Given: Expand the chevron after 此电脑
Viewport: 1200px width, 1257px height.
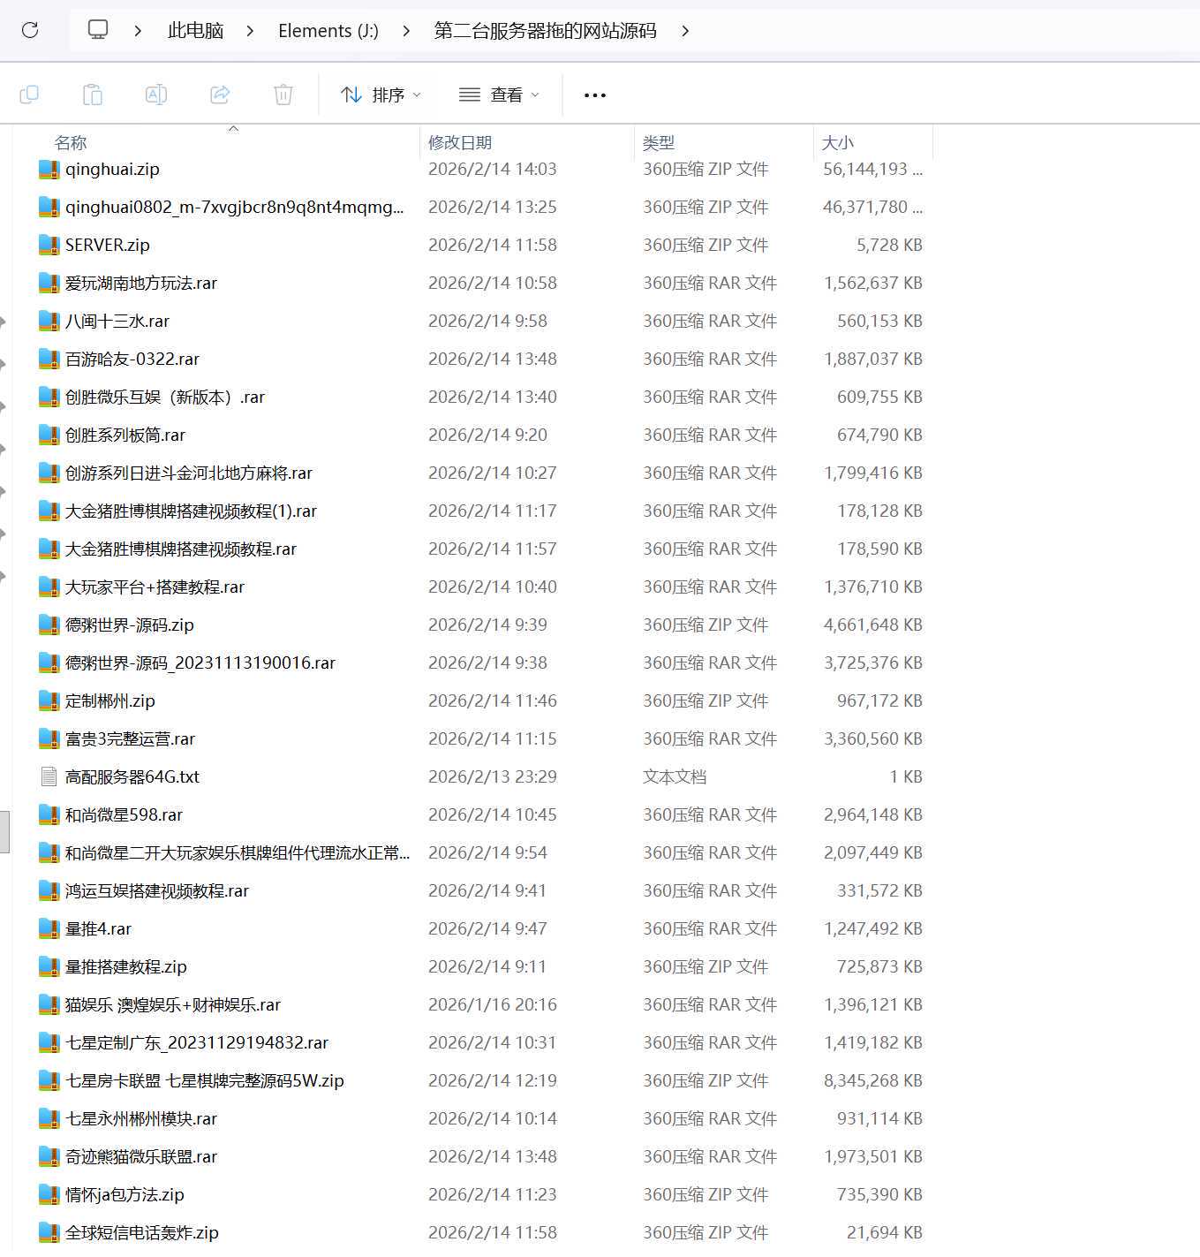Looking at the screenshot, I should click(x=250, y=31).
